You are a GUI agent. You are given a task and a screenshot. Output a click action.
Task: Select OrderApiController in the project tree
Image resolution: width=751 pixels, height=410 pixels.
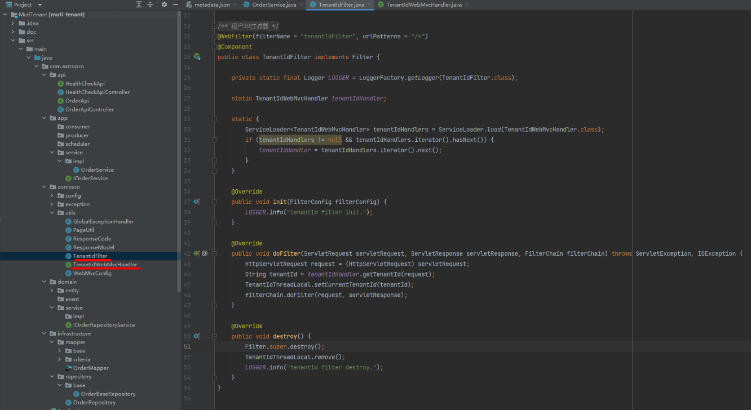coord(89,109)
